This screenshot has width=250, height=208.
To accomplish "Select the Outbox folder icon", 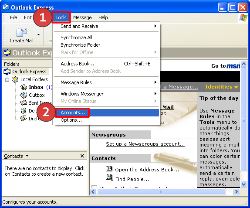I will pyautogui.click(x=24, y=95).
